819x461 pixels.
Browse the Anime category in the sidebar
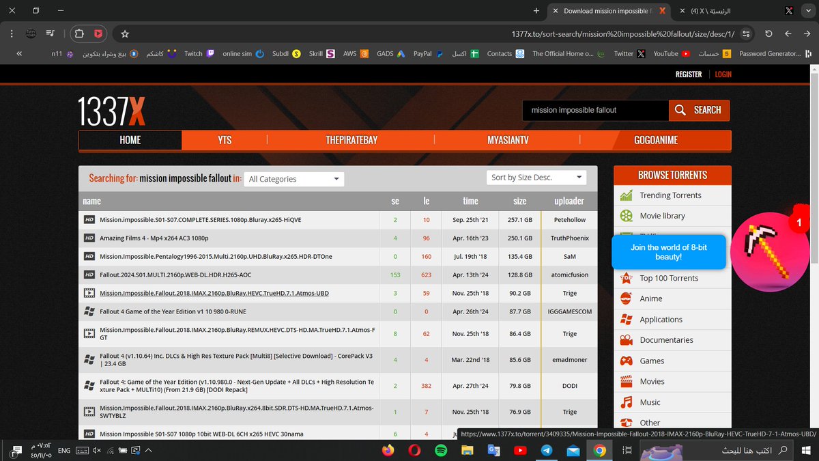651,298
